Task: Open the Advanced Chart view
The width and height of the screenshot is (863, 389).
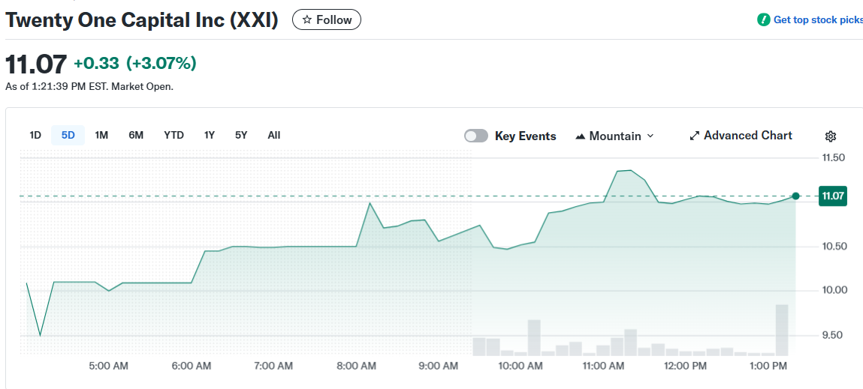Action: pyautogui.click(x=747, y=136)
